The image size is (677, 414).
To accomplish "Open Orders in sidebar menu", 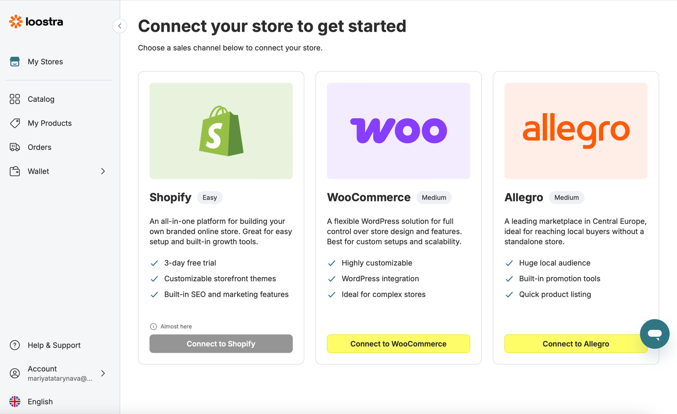I will tap(40, 147).
